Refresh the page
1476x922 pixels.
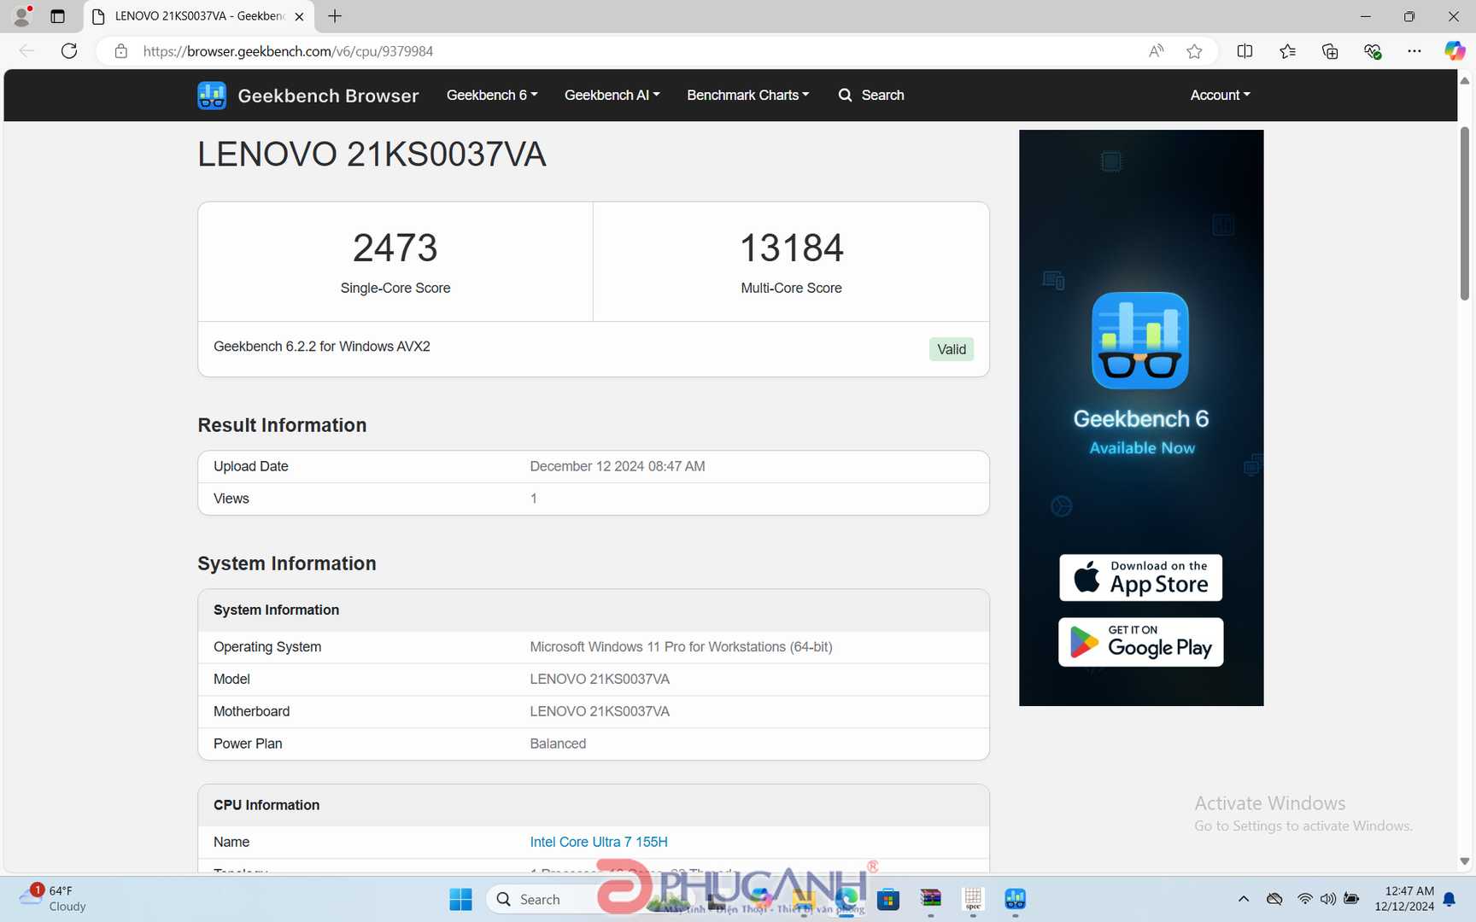click(x=69, y=51)
